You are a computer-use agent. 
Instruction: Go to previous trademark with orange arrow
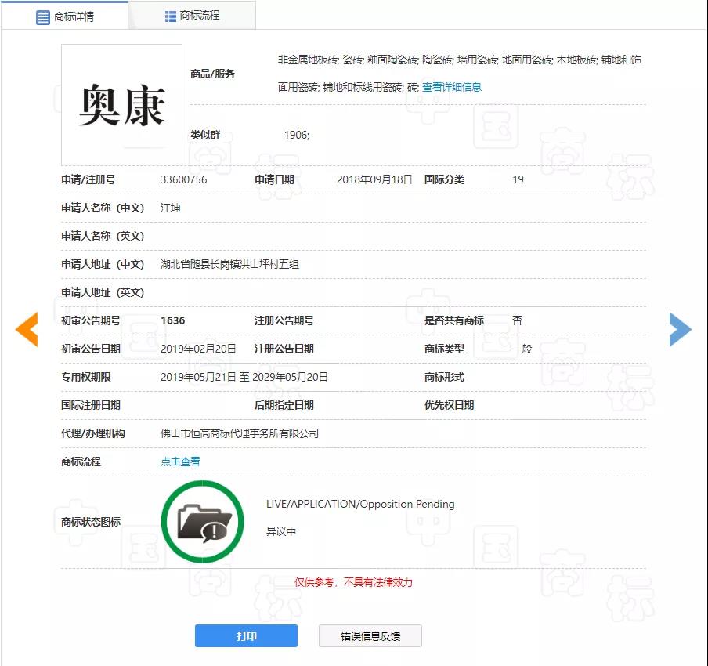coord(27,329)
